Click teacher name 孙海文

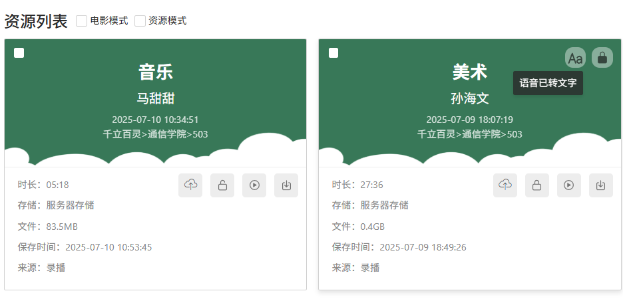click(470, 98)
